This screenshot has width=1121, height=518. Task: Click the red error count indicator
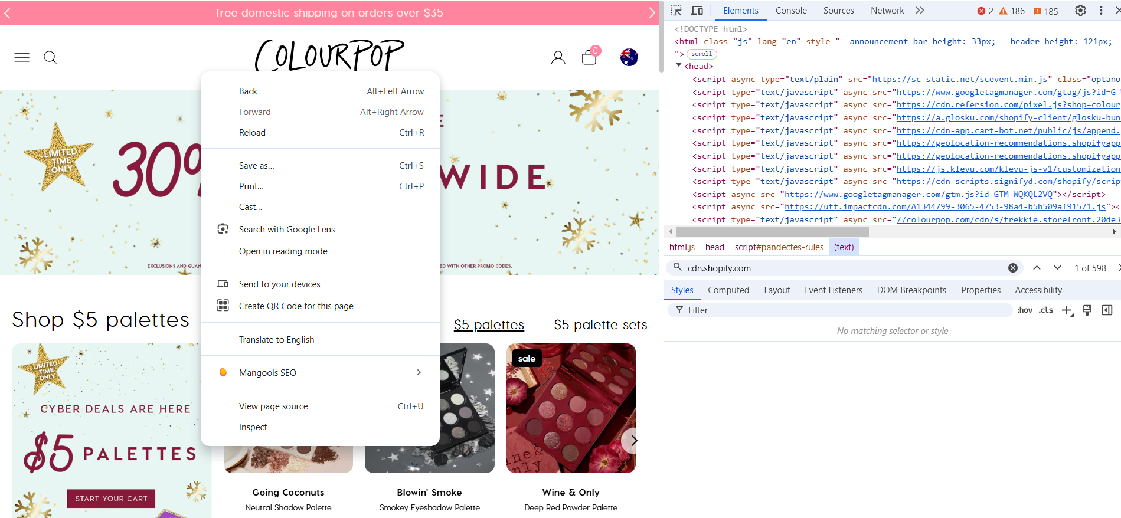click(x=985, y=11)
